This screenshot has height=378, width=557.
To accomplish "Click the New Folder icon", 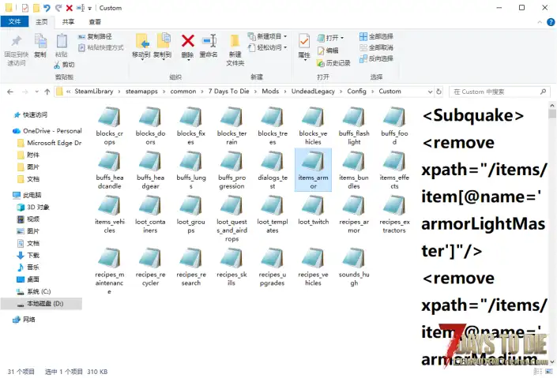I will point(235,41).
